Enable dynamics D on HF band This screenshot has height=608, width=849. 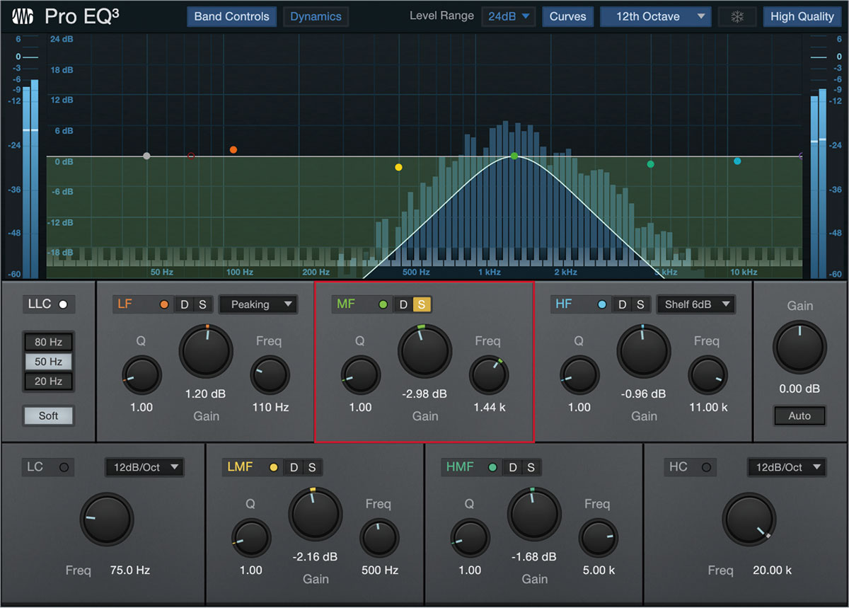pyautogui.click(x=623, y=305)
